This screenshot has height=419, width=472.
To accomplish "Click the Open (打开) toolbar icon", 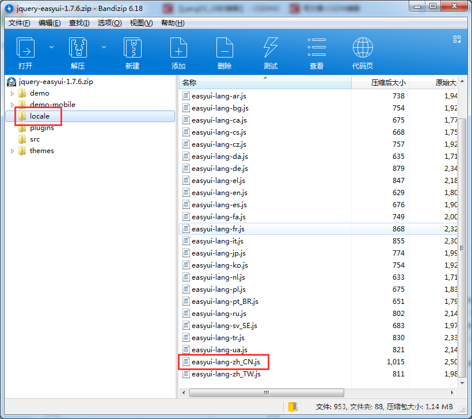I will click(25, 48).
